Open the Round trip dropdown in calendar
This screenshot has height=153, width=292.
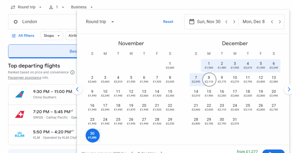100,22
